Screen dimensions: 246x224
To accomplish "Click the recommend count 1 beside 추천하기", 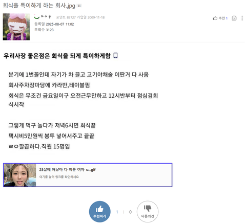I will tap(117, 212).
